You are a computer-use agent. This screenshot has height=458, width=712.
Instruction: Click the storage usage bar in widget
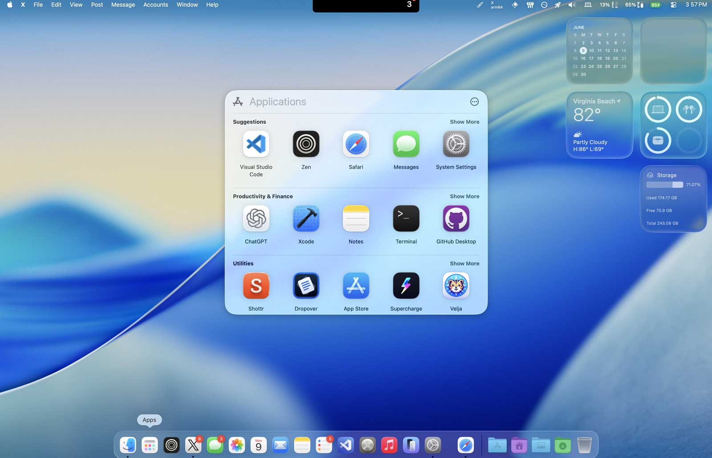point(664,185)
